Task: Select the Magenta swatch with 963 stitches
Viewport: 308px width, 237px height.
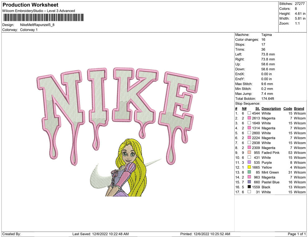Action: (249, 177)
